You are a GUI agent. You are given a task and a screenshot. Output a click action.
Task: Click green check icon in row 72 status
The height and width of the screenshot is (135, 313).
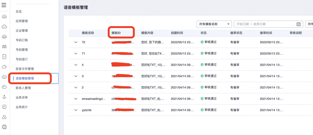pos(202,42)
